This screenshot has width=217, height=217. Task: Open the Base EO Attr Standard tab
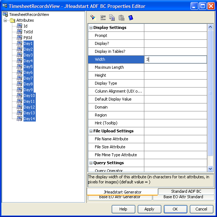[x=183, y=197]
